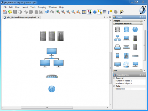The height and width of the screenshot is (111, 148).
Task: Show the tab list button
Action: click(x=110, y=17)
